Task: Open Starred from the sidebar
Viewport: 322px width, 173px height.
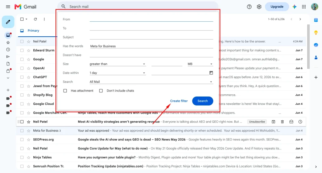Action: (x=8, y=43)
